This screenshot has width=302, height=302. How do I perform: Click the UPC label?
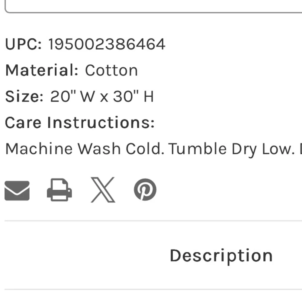[23, 44]
